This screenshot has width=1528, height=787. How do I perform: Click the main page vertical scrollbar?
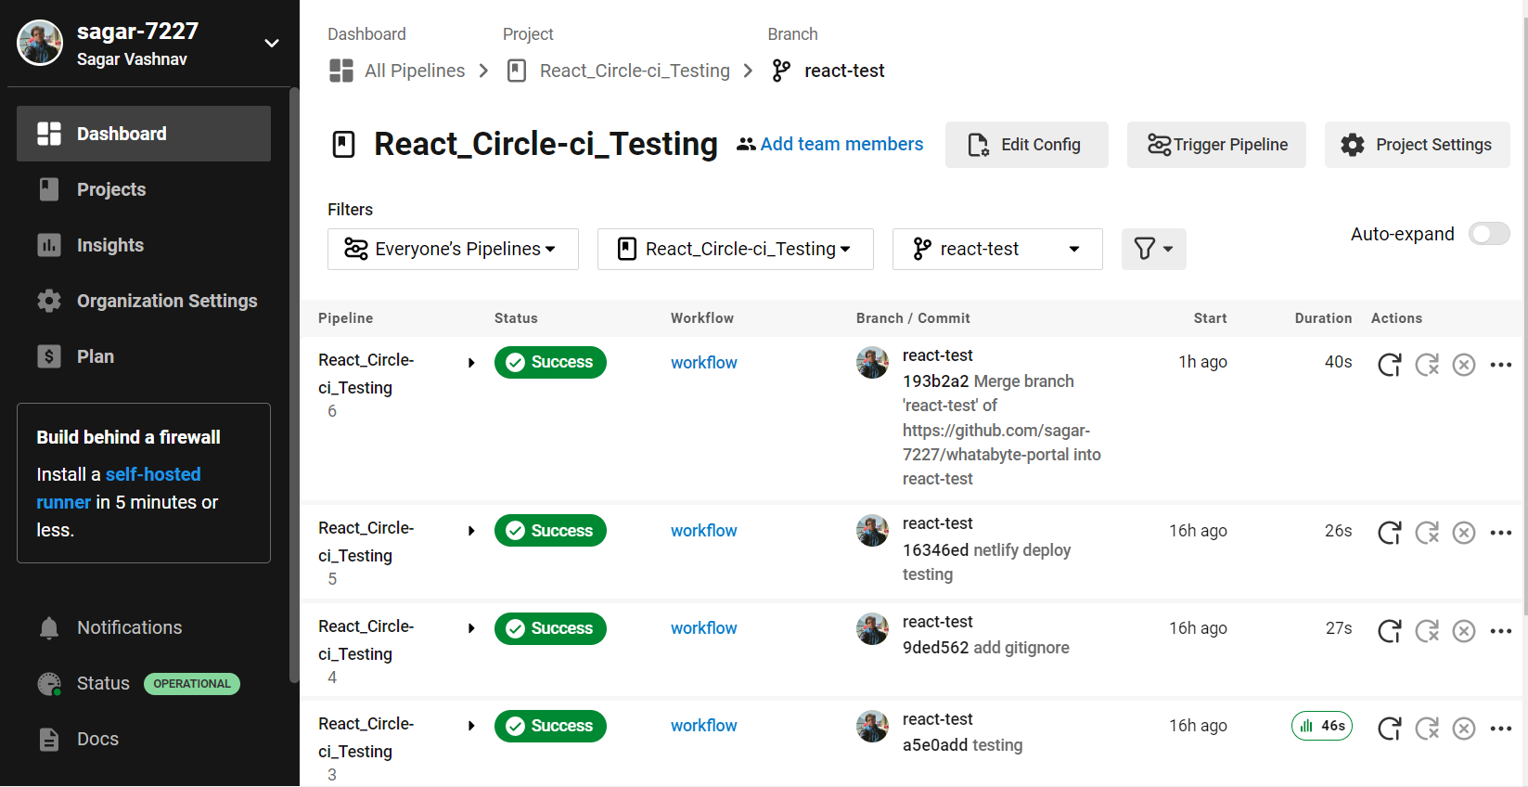[1524, 316]
